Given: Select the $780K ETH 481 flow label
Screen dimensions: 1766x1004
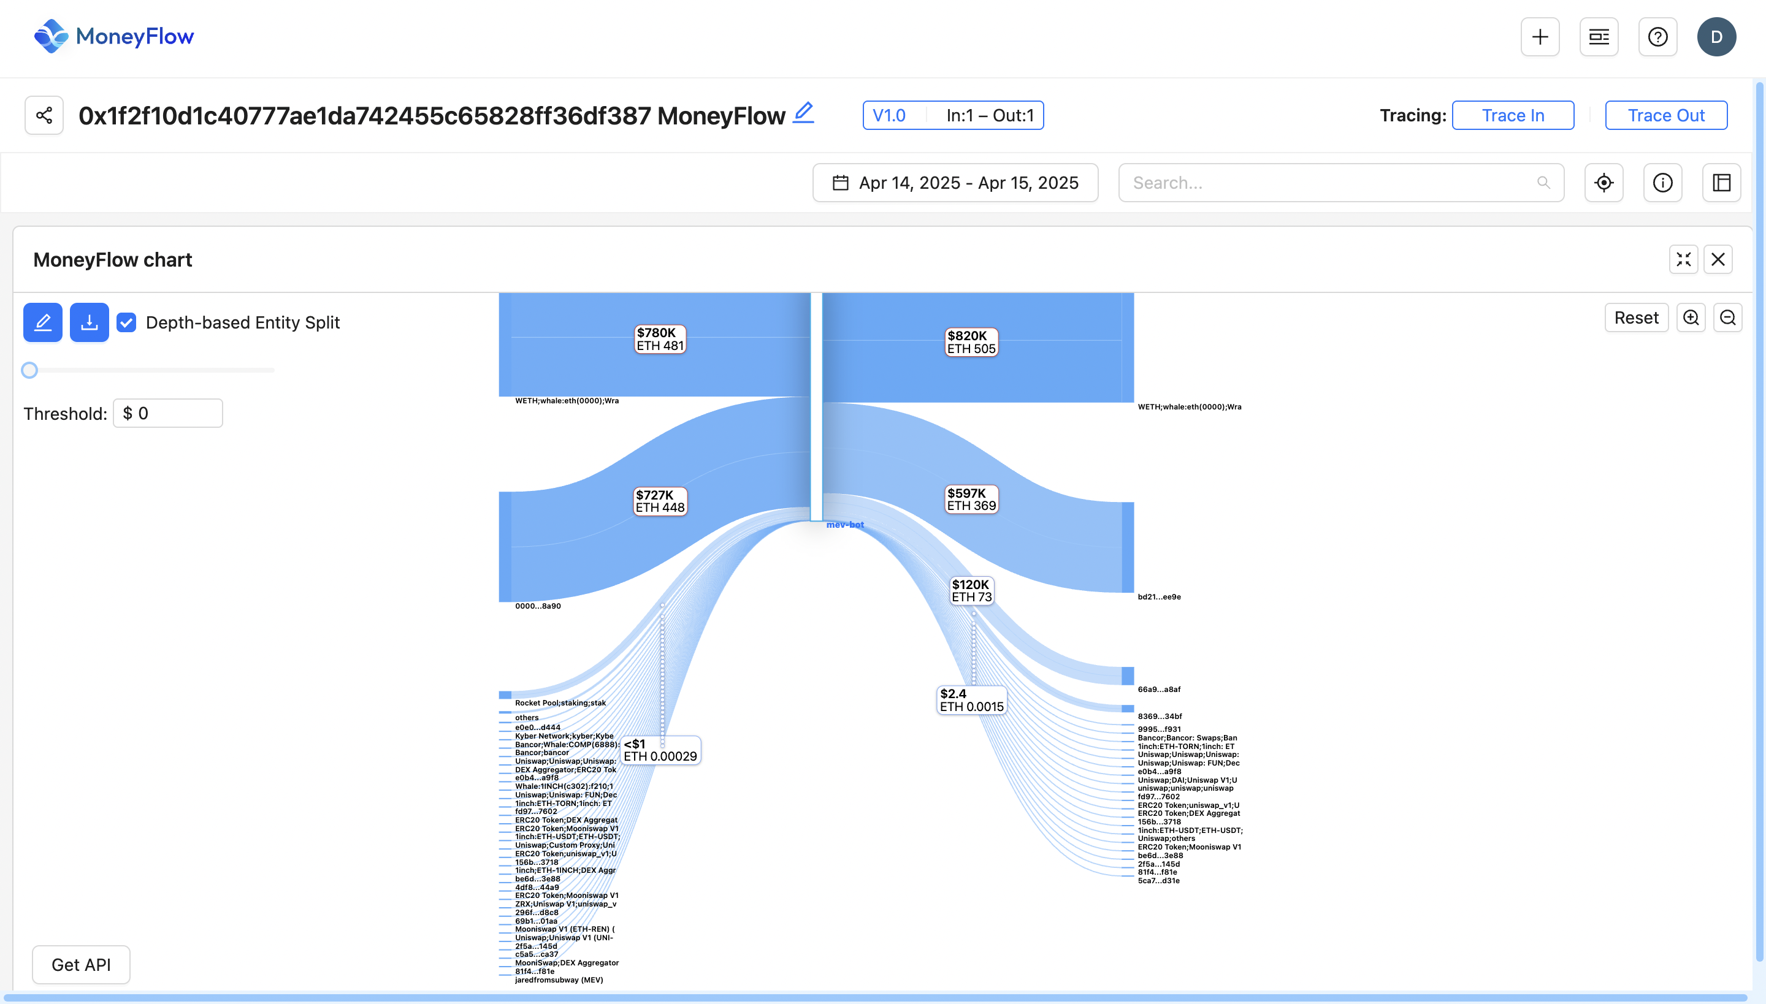Looking at the screenshot, I should point(660,340).
